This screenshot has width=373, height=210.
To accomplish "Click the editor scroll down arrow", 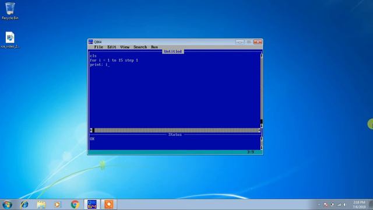I will [262, 126].
